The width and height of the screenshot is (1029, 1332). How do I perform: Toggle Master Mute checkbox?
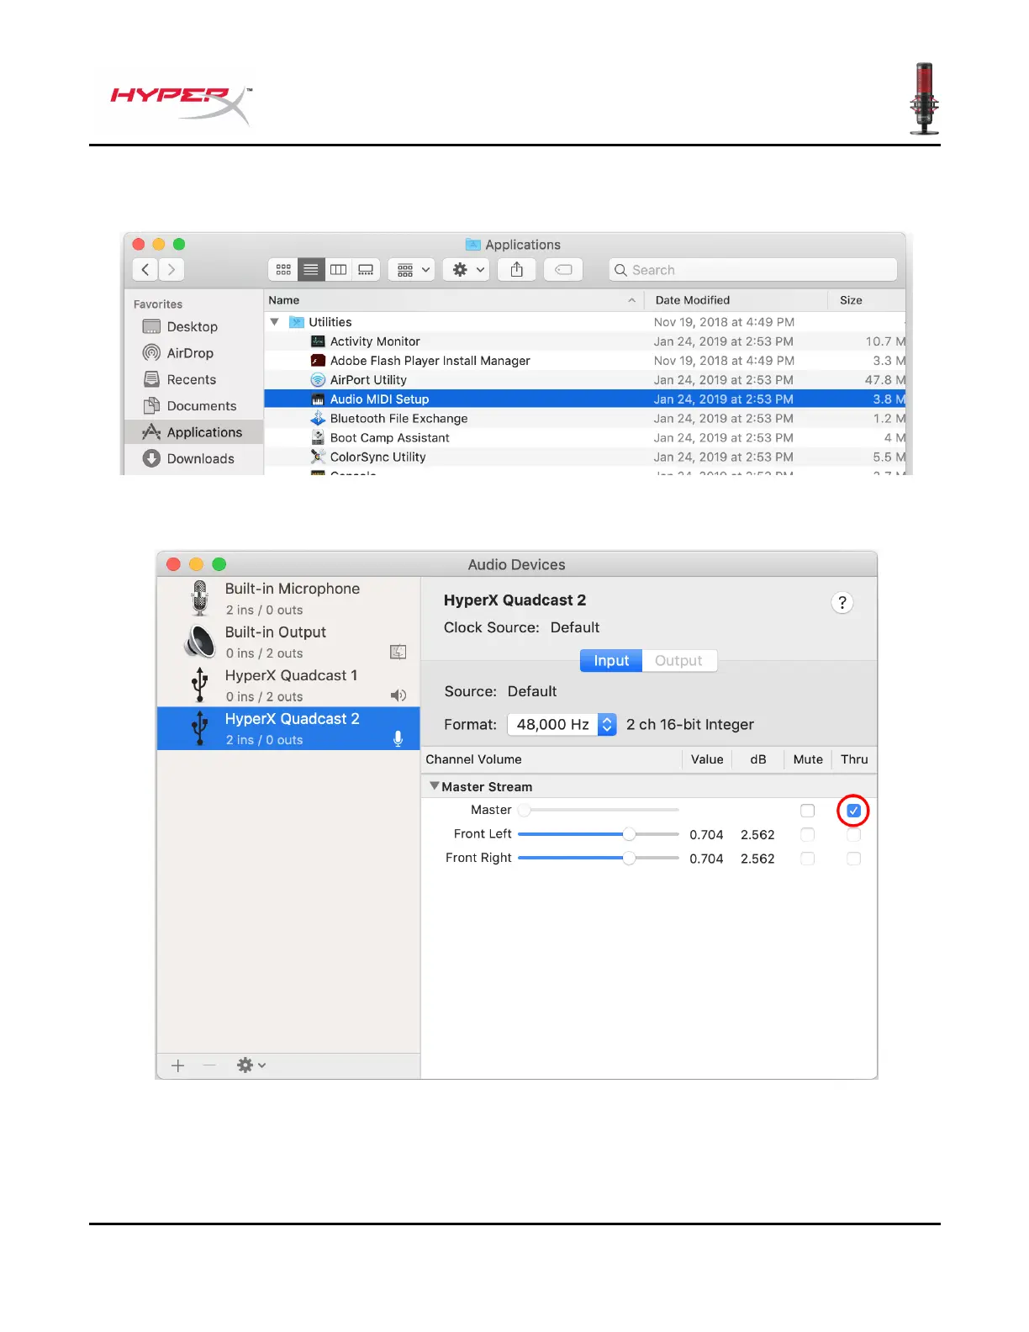[x=808, y=811]
